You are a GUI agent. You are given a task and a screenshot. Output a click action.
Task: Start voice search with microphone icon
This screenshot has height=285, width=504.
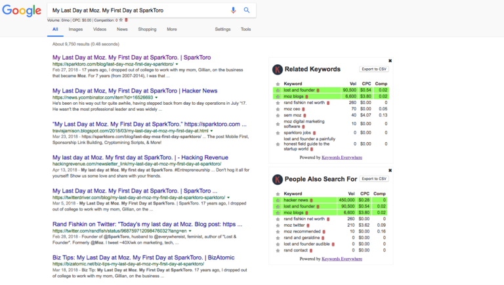(233, 10)
